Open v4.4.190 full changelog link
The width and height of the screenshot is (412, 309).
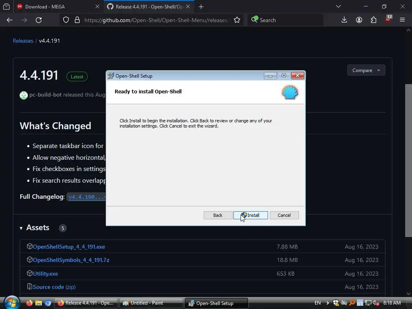(87, 197)
